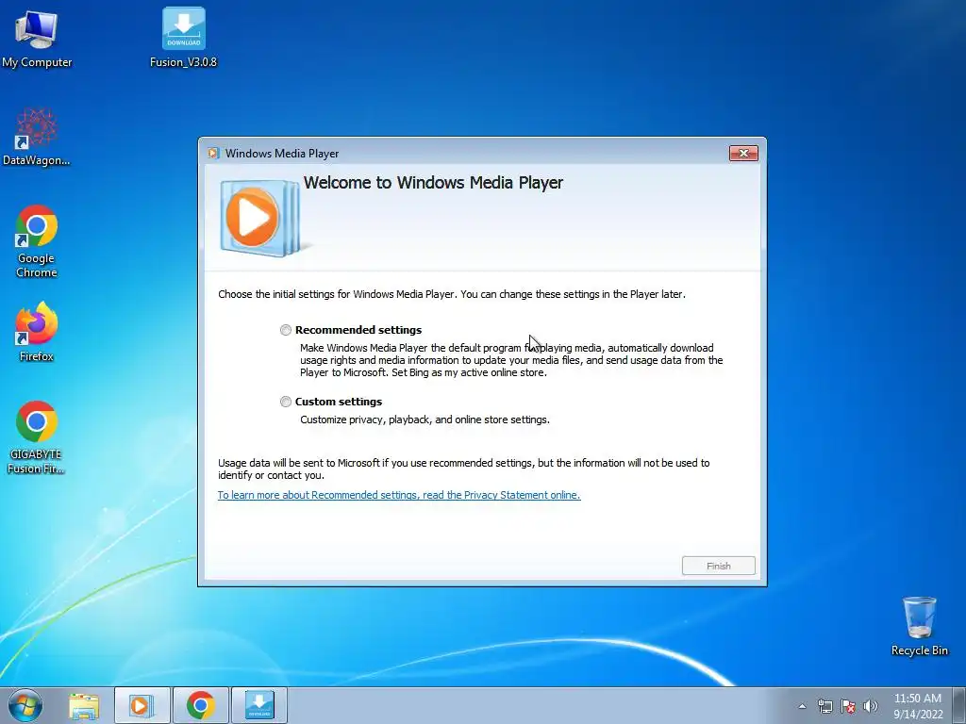Open the Recycle Bin
The image size is (966, 724).
tap(919, 626)
